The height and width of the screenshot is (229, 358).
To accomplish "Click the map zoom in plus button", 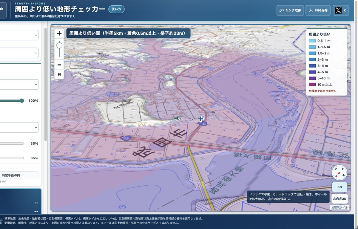I will point(59,33).
